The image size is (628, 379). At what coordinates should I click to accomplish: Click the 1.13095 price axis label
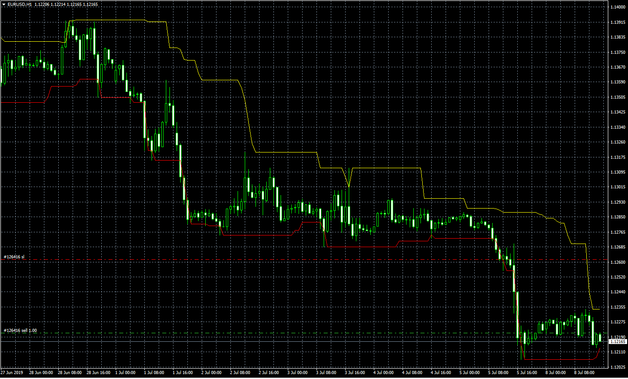618,172
